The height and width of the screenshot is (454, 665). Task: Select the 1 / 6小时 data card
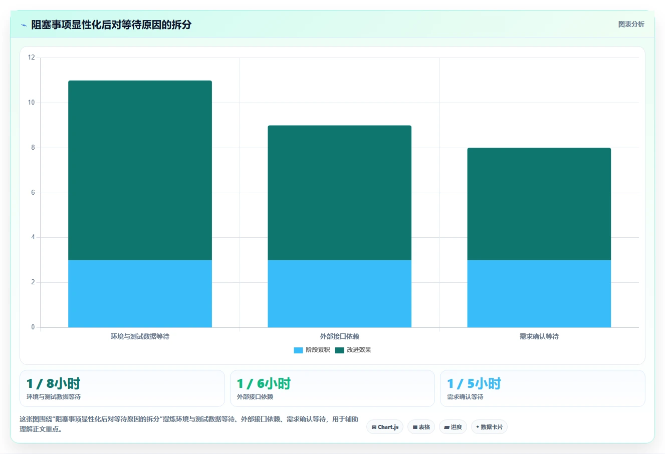click(332, 388)
